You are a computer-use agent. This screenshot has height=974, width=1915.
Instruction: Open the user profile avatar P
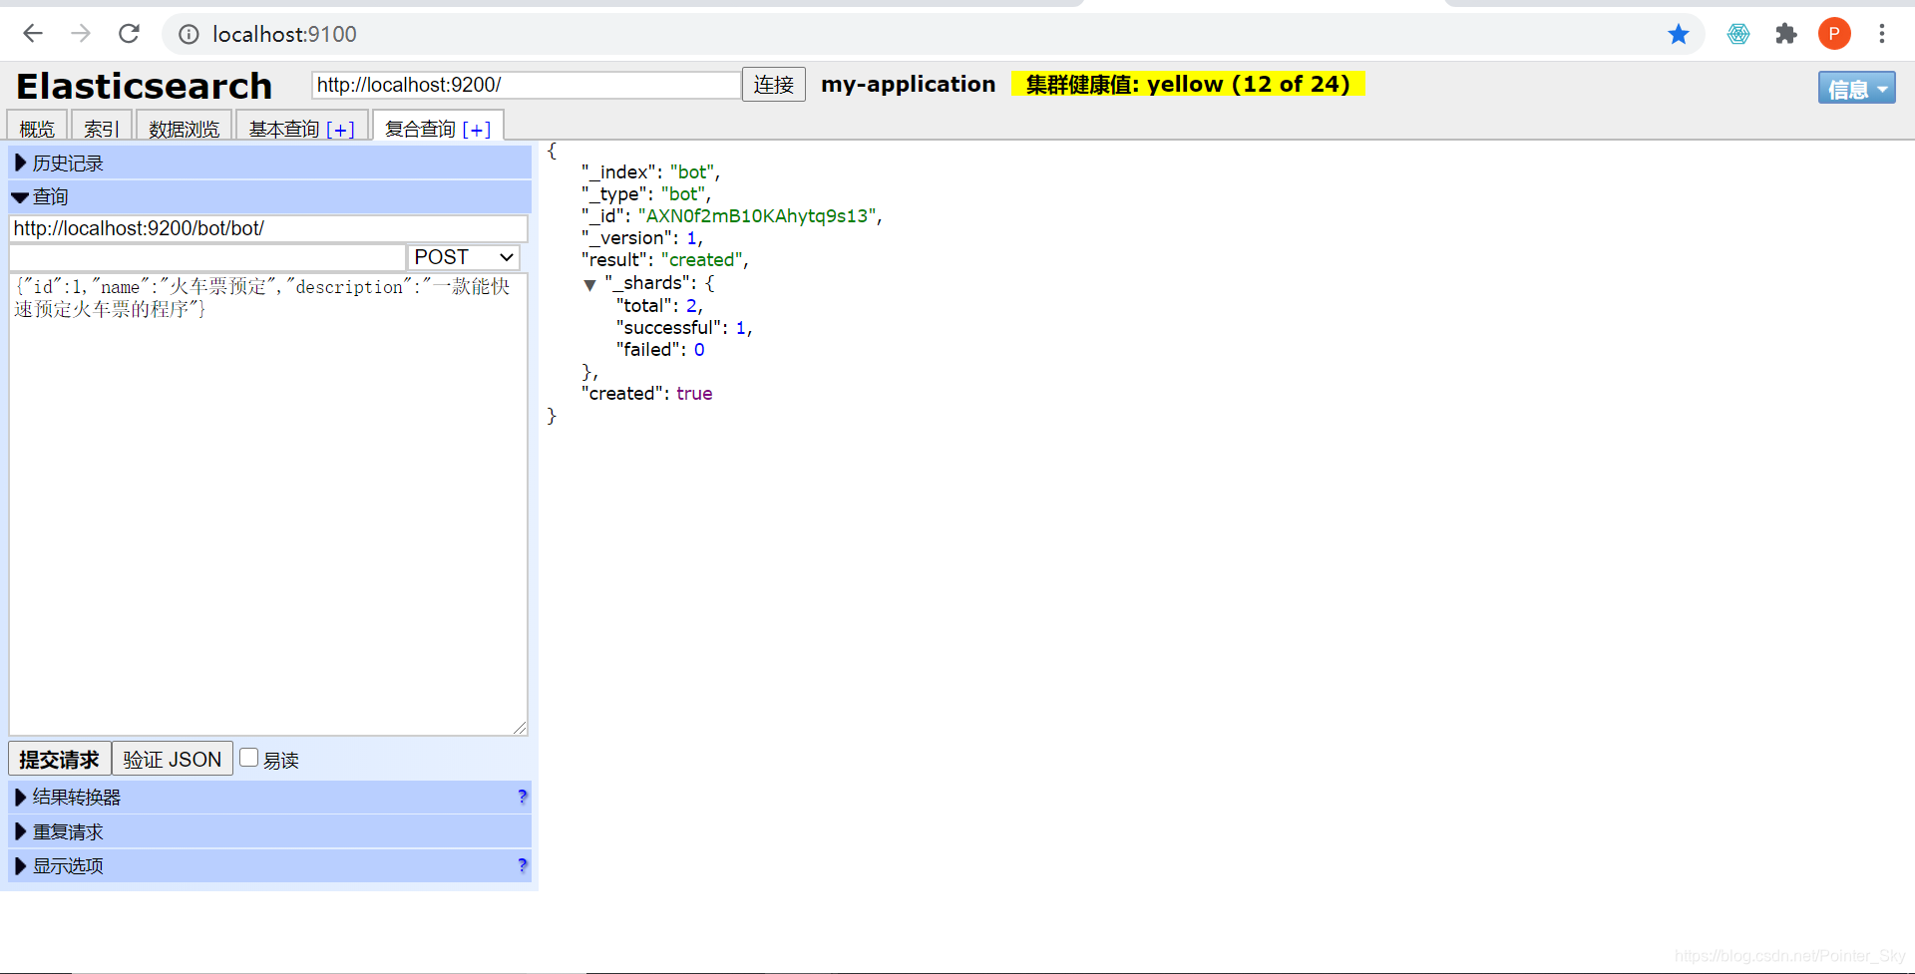tap(1834, 34)
